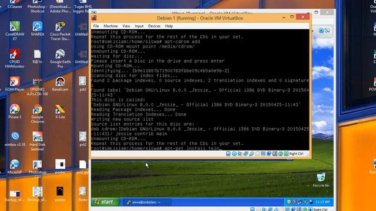Open poster file with black thumbnail
The height and width of the screenshot is (211, 376).
pyautogui.click(x=60, y=194)
